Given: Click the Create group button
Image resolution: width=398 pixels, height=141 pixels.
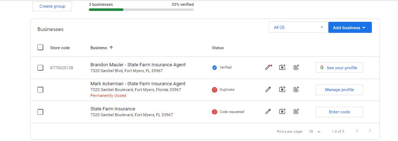Looking at the screenshot, I should (52, 6).
